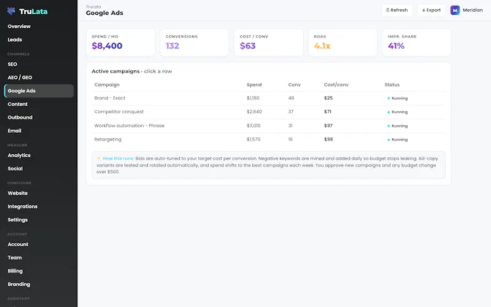This screenshot has height=307, width=491.
Task: Click the 37 conversions value
Action: (x=291, y=112)
